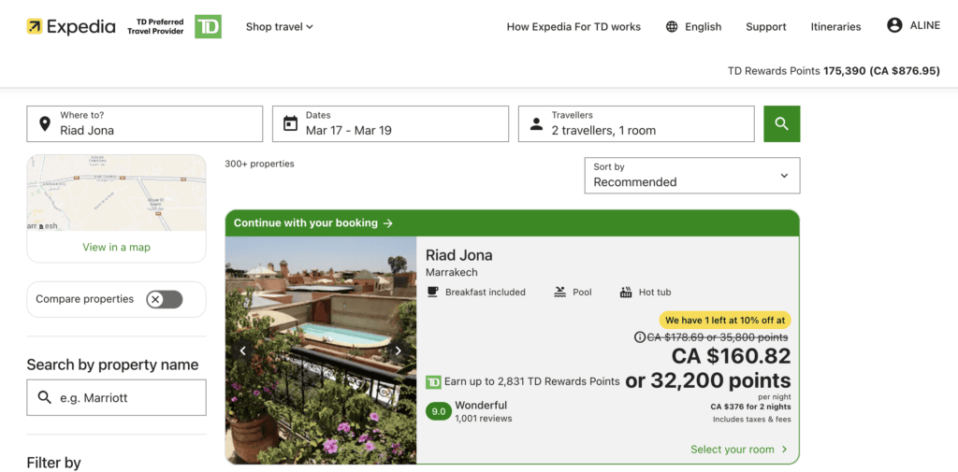Click the globe language icon
Image resolution: width=958 pixels, height=472 pixels.
(x=672, y=27)
